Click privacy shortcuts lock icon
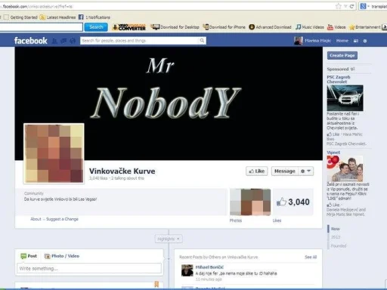 [356, 41]
